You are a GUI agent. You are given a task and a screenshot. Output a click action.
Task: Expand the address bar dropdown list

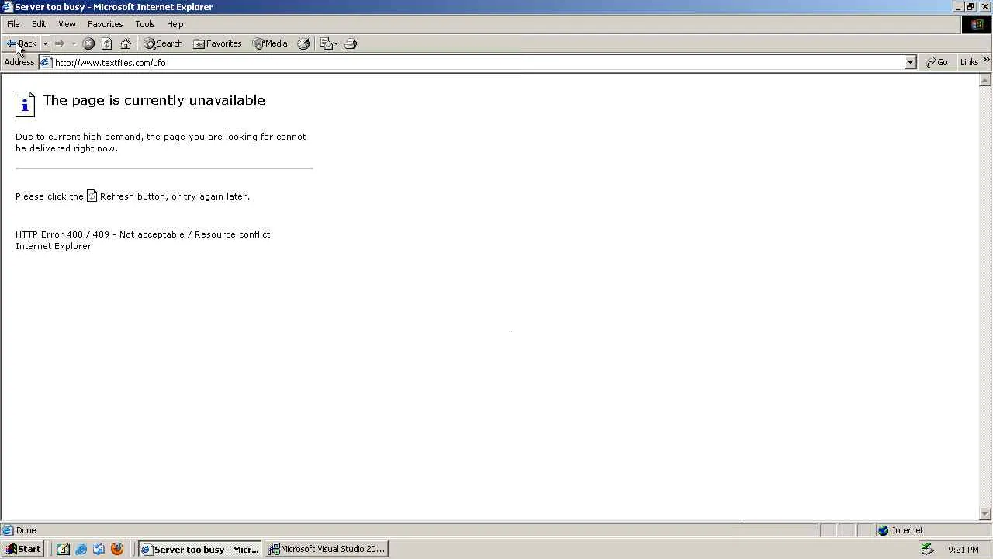[x=910, y=62]
